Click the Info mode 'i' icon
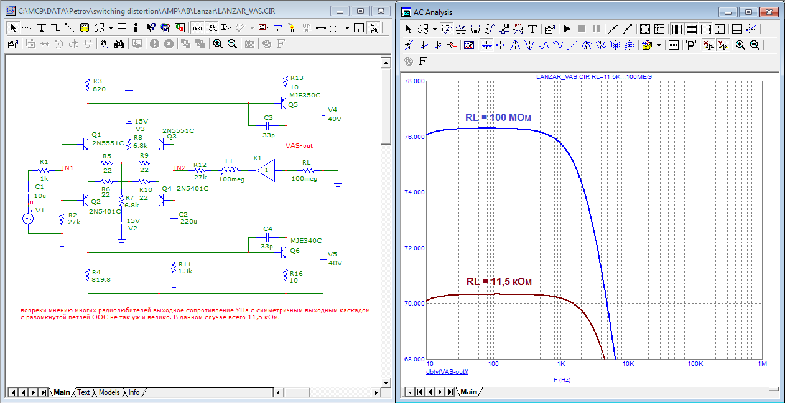The width and height of the screenshot is (785, 403). (x=137, y=28)
